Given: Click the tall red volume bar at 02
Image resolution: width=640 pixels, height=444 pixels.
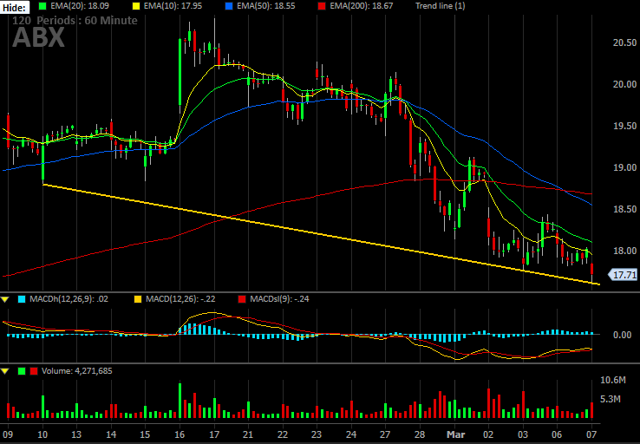Looking at the screenshot, I should point(488,403).
